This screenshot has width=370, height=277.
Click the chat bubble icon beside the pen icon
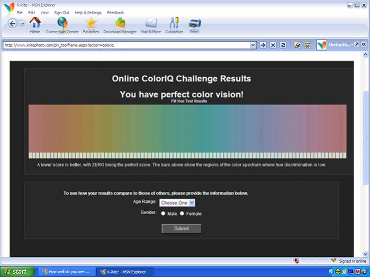308,45
